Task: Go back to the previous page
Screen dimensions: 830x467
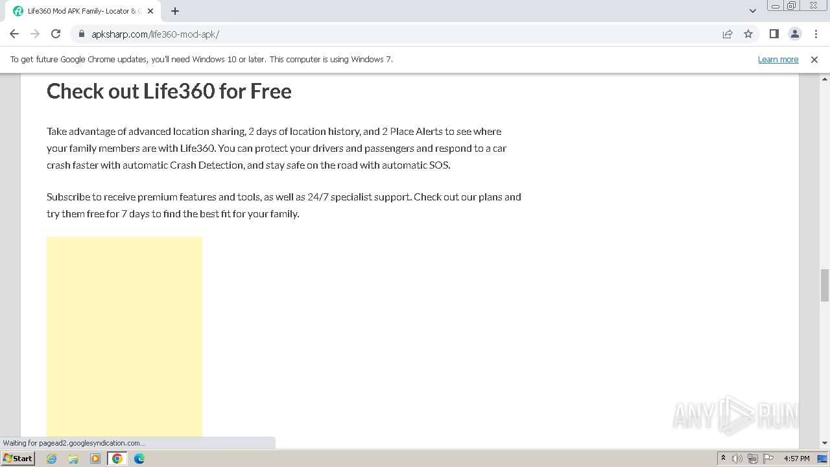Action: tap(14, 34)
